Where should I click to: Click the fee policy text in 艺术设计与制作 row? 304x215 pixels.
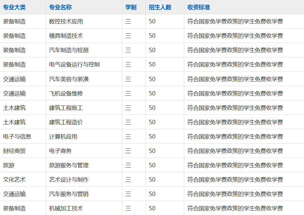235,180
